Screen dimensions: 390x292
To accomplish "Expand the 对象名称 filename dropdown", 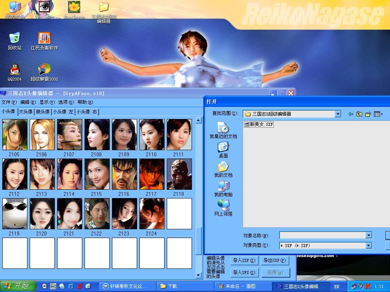I will point(368,235).
